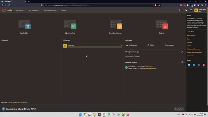Open the Blog link
The width and height of the screenshot is (208, 117).
point(188,39)
